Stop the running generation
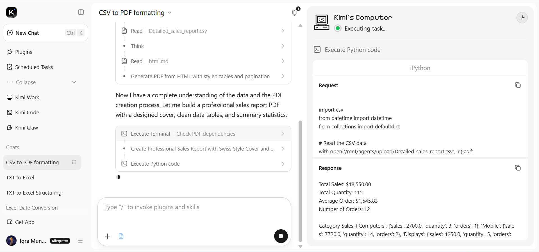 coord(281,236)
